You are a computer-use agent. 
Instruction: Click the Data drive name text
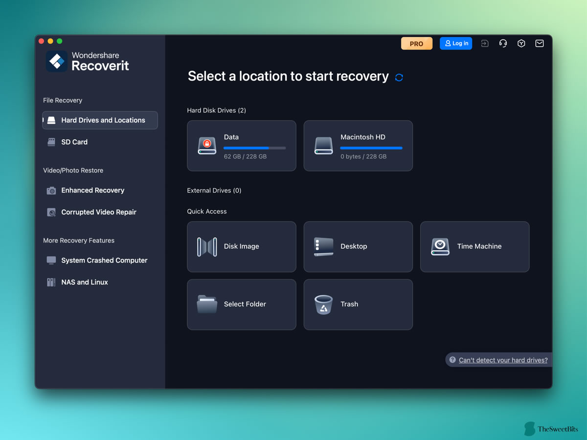point(231,137)
